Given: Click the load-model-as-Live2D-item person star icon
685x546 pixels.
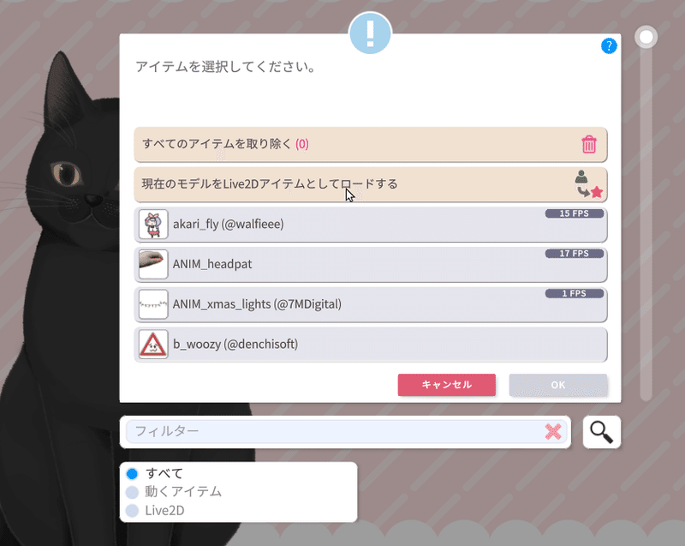Looking at the screenshot, I should pyautogui.click(x=588, y=184).
